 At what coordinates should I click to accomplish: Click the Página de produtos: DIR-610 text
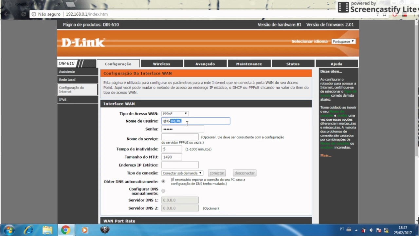pos(91,25)
